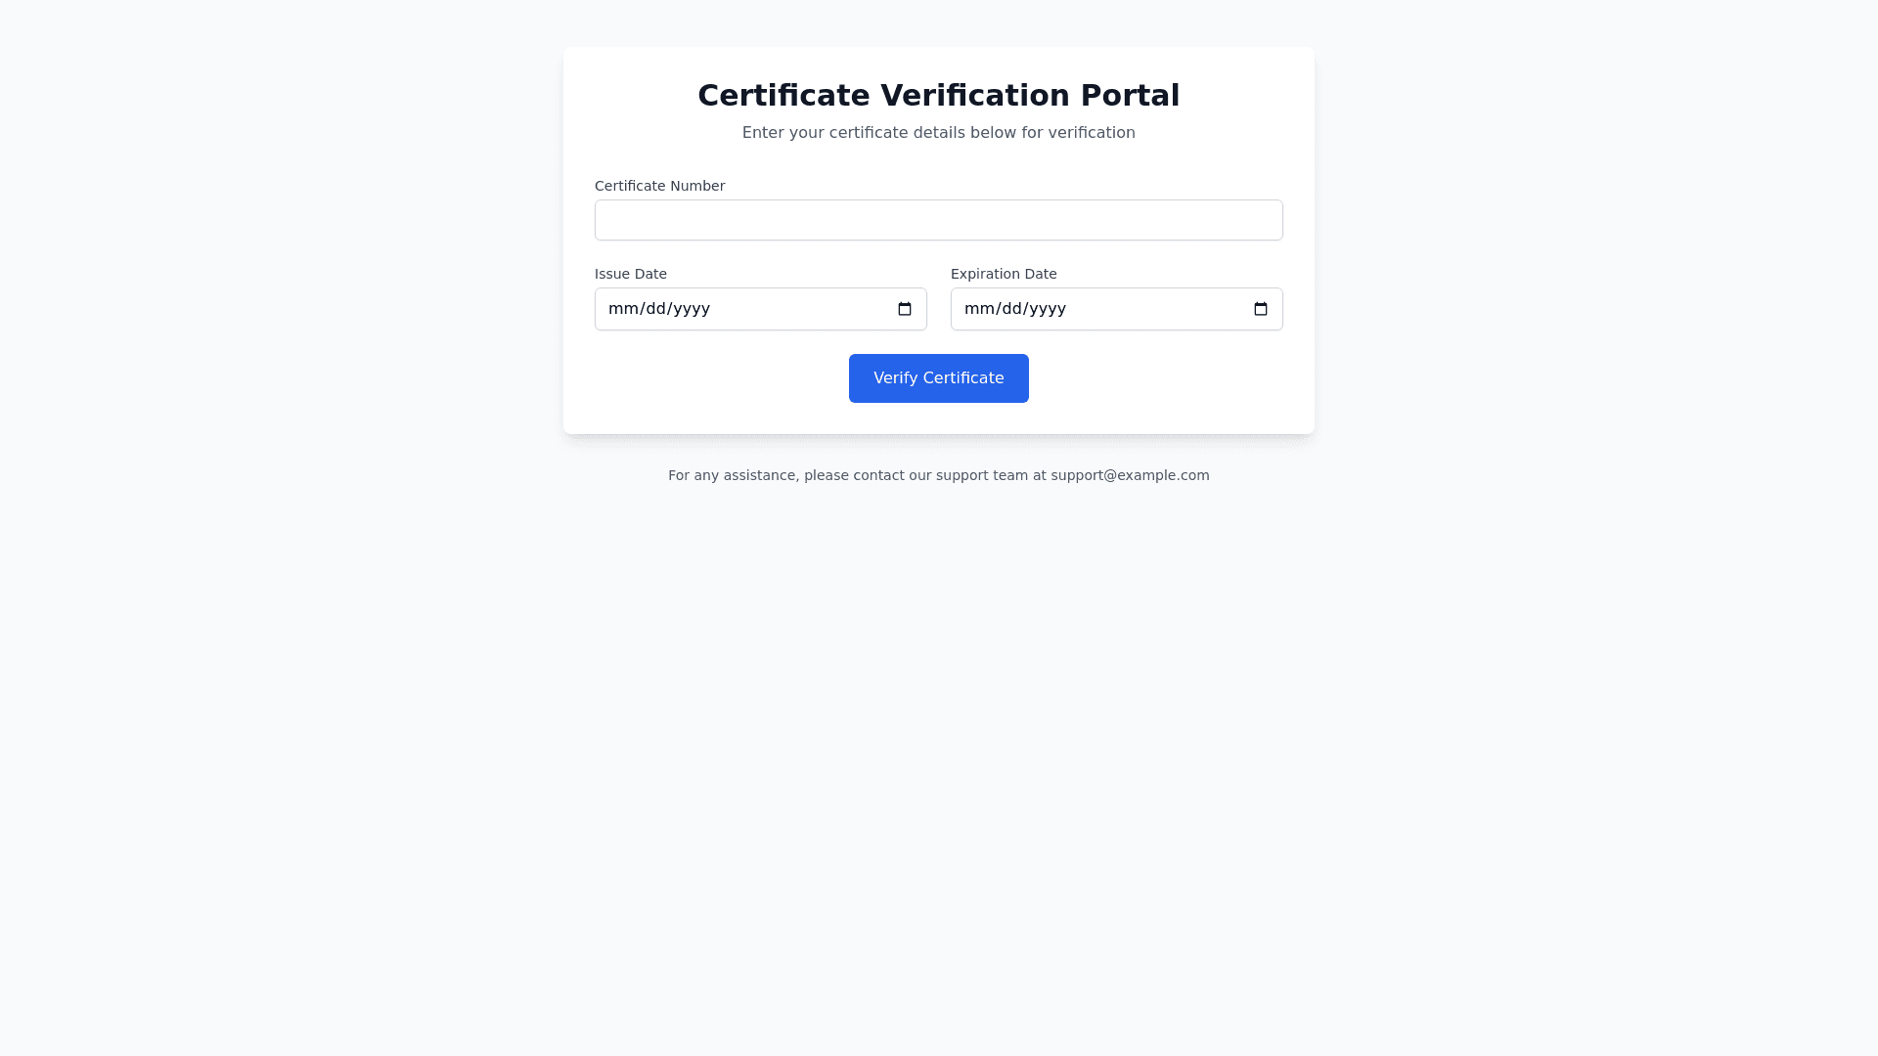
Task: Click the Verify Certificate button
Action: tap(938, 378)
